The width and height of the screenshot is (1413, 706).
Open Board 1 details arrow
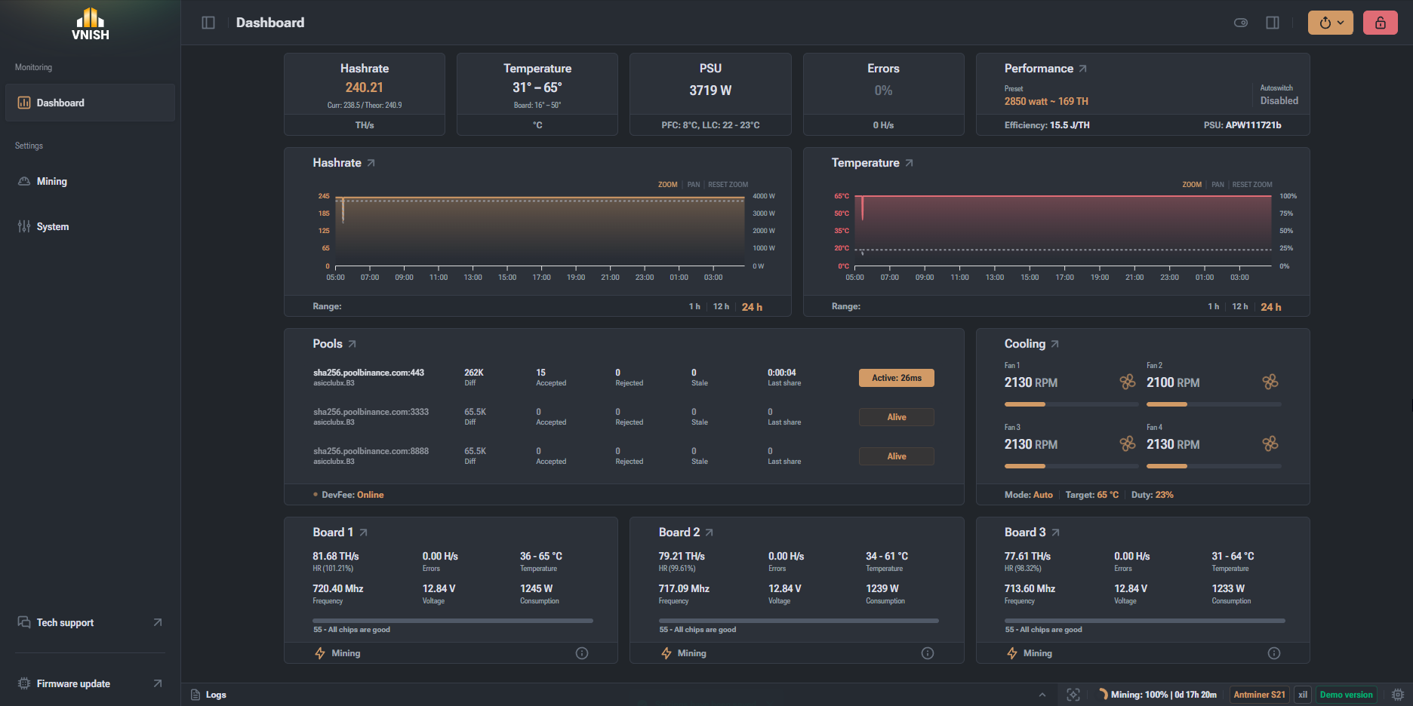coord(363,533)
